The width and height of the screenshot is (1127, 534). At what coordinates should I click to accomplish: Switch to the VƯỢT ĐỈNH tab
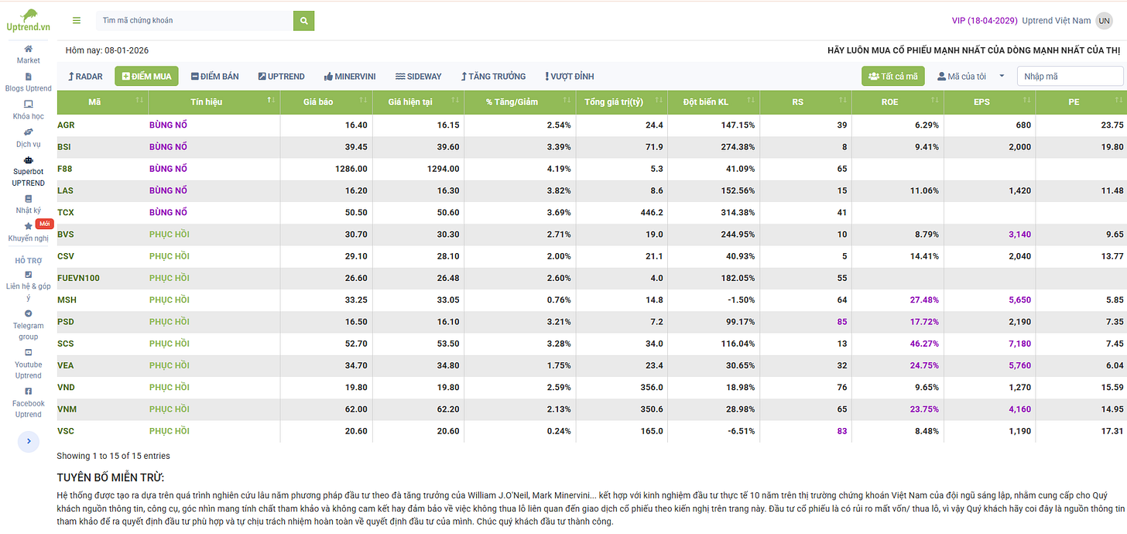(x=569, y=76)
